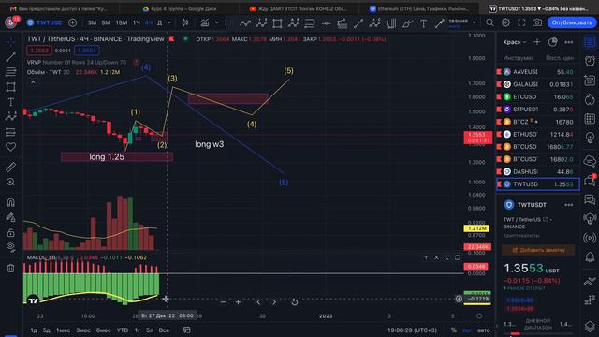Select the ruler measure tool

click(10, 167)
